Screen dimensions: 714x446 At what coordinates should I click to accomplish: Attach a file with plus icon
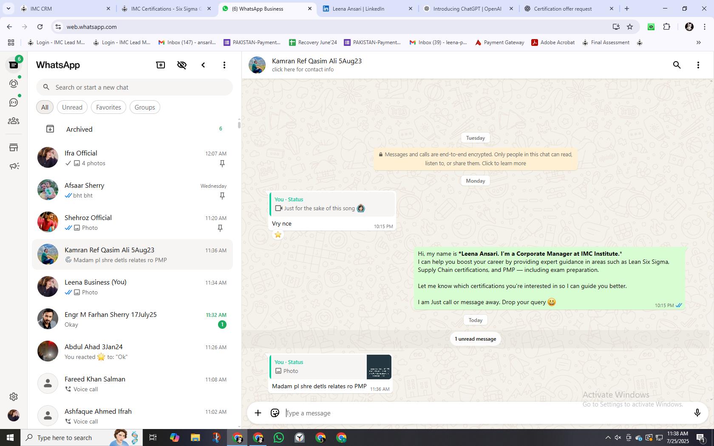pyautogui.click(x=258, y=413)
